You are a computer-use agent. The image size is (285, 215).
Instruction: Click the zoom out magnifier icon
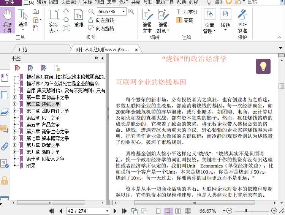tap(92, 12)
